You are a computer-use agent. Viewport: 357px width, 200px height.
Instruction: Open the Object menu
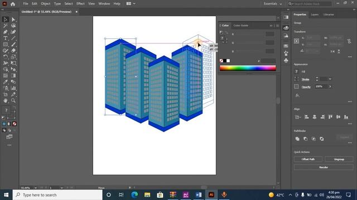pyautogui.click(x=46, y=4)
